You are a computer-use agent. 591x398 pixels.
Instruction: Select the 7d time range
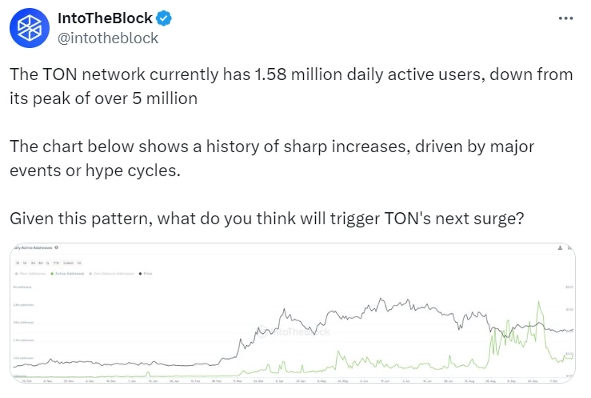(x=17, y=262)
